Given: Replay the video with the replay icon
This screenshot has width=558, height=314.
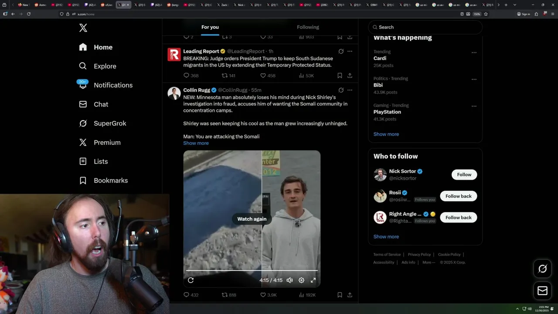Looking at the screenshot, I should coord(191,280).
